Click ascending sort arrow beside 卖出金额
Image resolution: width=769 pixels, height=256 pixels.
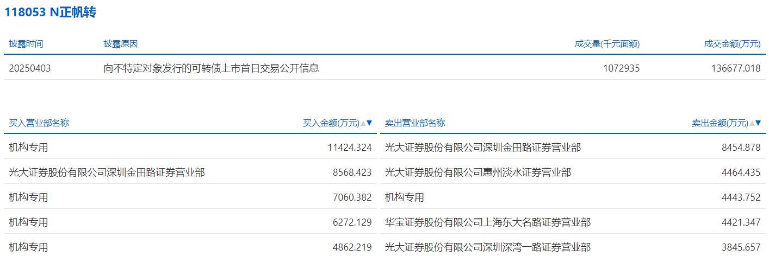tap(752, 123)
